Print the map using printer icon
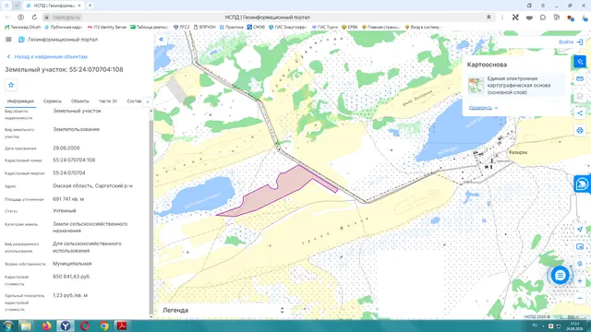The image size is (591, 332). tap(580, 130)
